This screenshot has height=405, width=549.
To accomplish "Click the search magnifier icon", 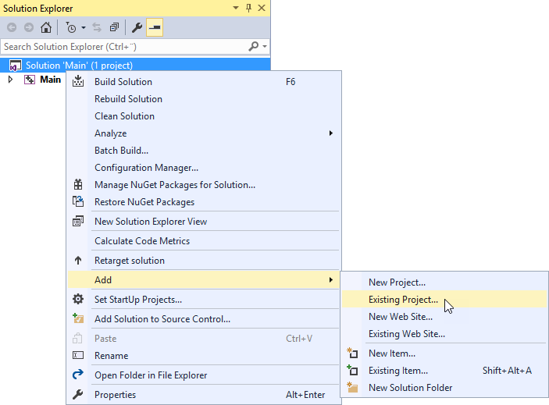I will pyautogui.click(x=254, y=47).
